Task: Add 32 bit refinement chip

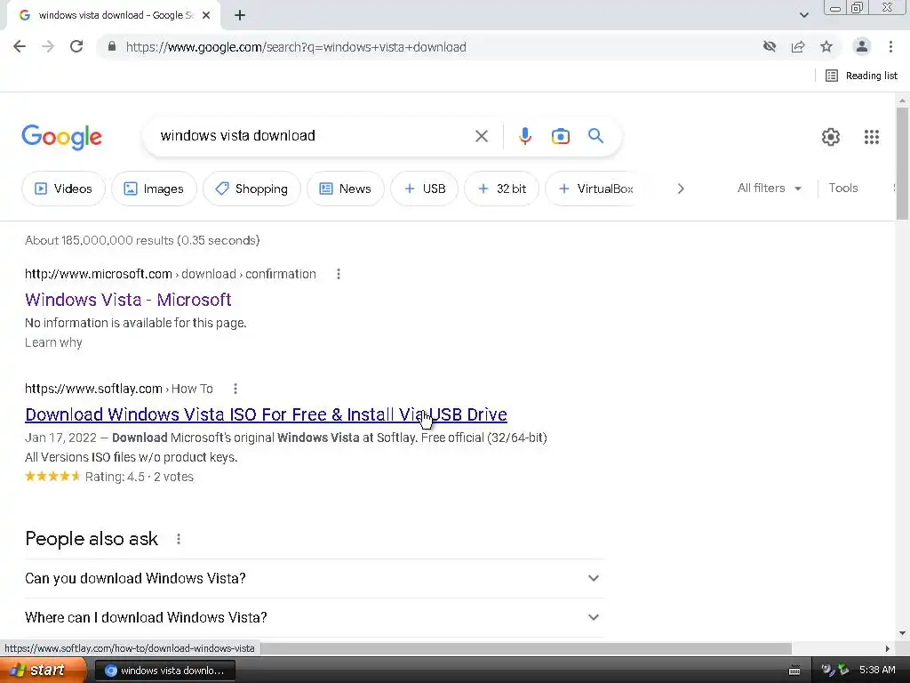Action: click(x=502, y=189)
